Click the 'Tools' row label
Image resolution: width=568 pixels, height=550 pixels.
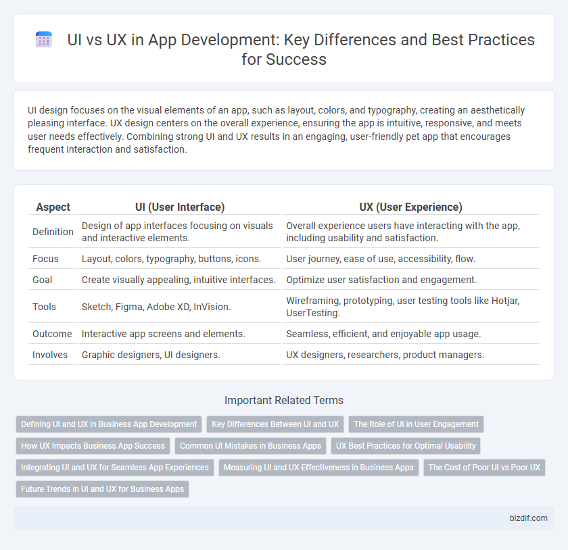click(44, 307)
